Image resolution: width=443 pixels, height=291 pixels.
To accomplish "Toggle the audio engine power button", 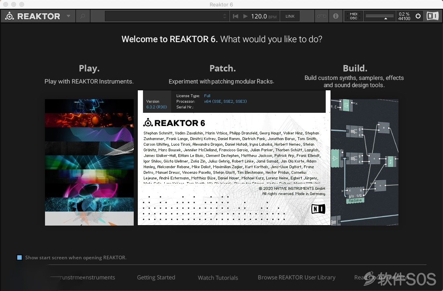I will tap(418, 16).
